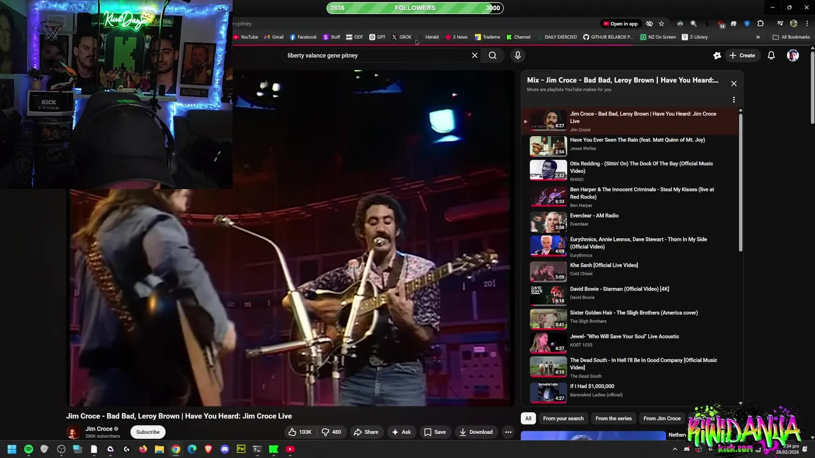Select From the series chip
Image resolution: width=815 pixels, height=458 pixels.
[613, 419]
